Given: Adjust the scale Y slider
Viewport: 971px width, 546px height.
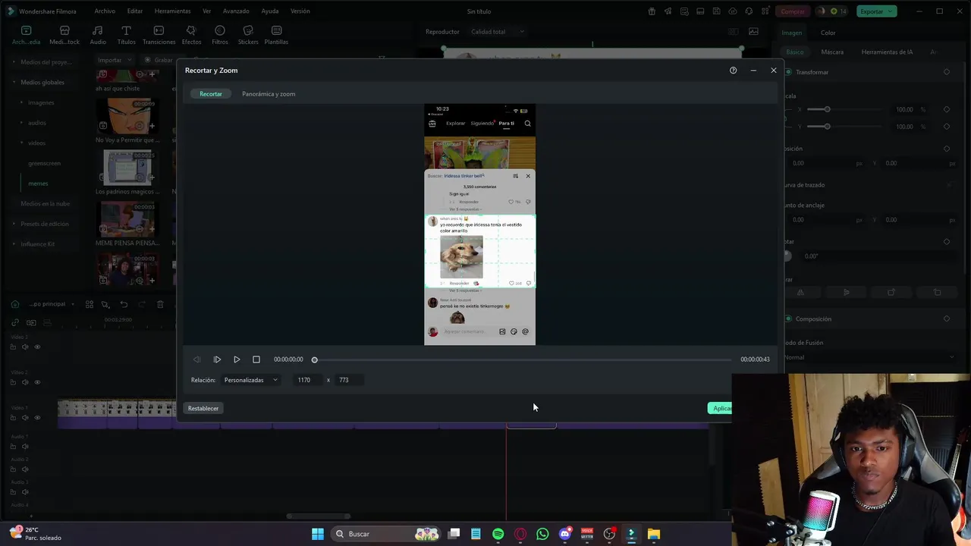Looking at the screenshot, I should 827,127.
